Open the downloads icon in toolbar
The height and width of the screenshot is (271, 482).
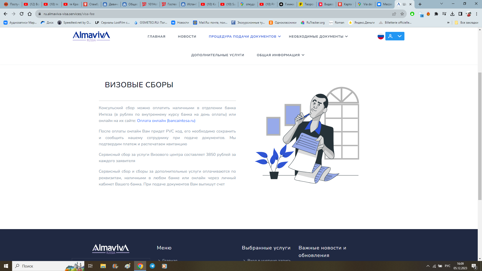(452, 14)
